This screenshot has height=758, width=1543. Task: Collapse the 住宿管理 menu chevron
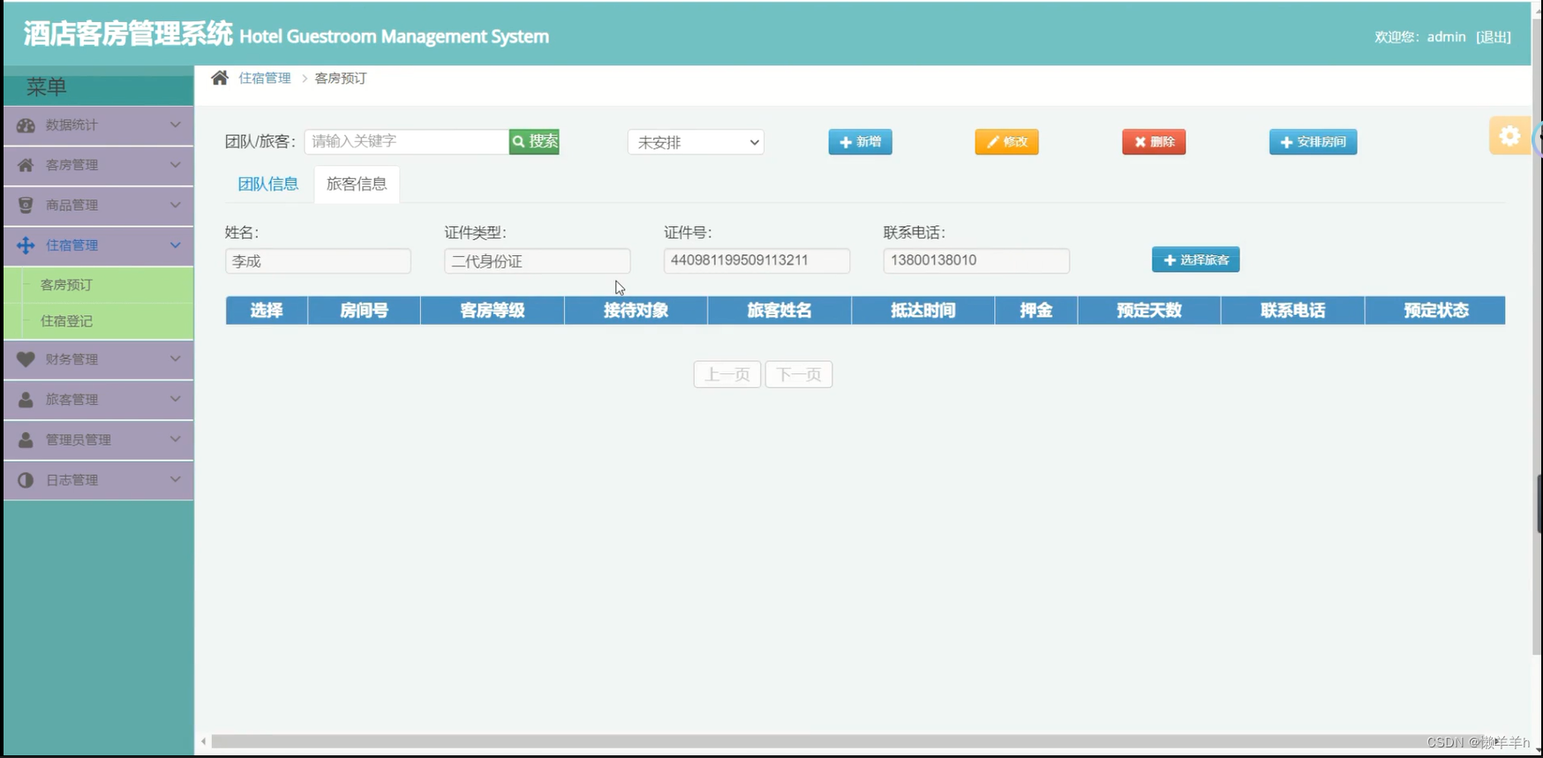pyautogui.click(x=175, y=245)
